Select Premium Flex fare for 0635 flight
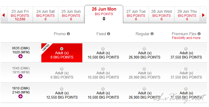Screen dimensions: 209x107 click(186, 49)
